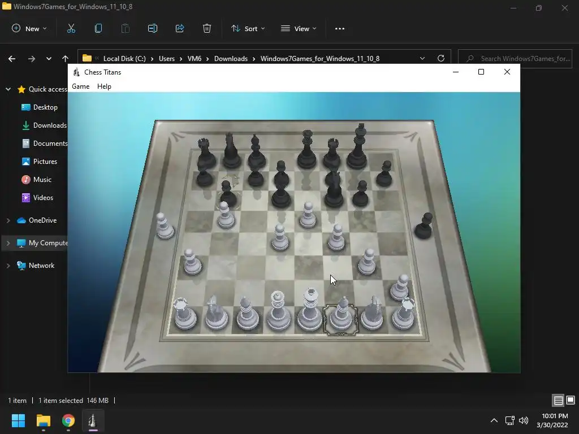
Task: Click the folder icon in address bar
Action: click(x=87, y=58)
